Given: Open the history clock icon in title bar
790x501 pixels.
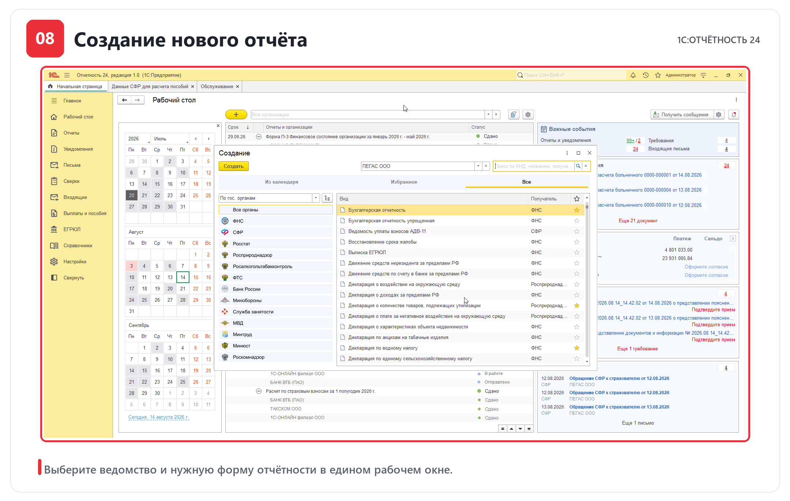Looking at the screenshot, I should point(646,75).
